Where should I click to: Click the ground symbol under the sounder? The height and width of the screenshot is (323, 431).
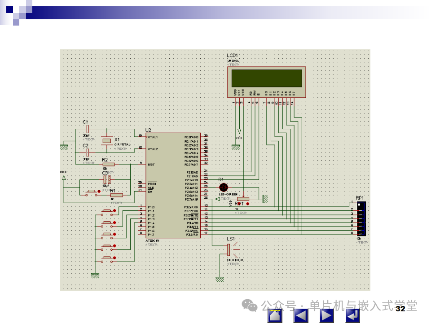220,279
